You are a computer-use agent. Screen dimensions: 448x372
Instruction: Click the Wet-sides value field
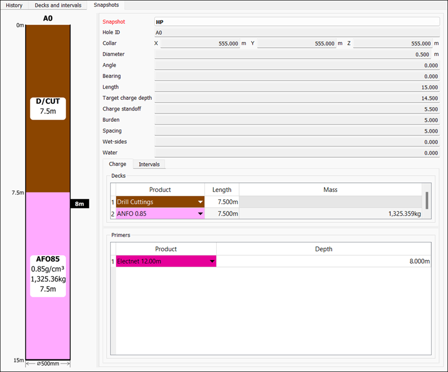click(x=297, y=142)
